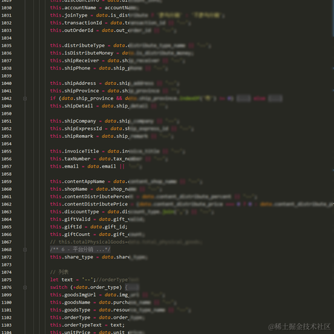This screenshot has height=334, width=334.
Task: Click line number 1030 in the gutter
Action: (7, 8)
